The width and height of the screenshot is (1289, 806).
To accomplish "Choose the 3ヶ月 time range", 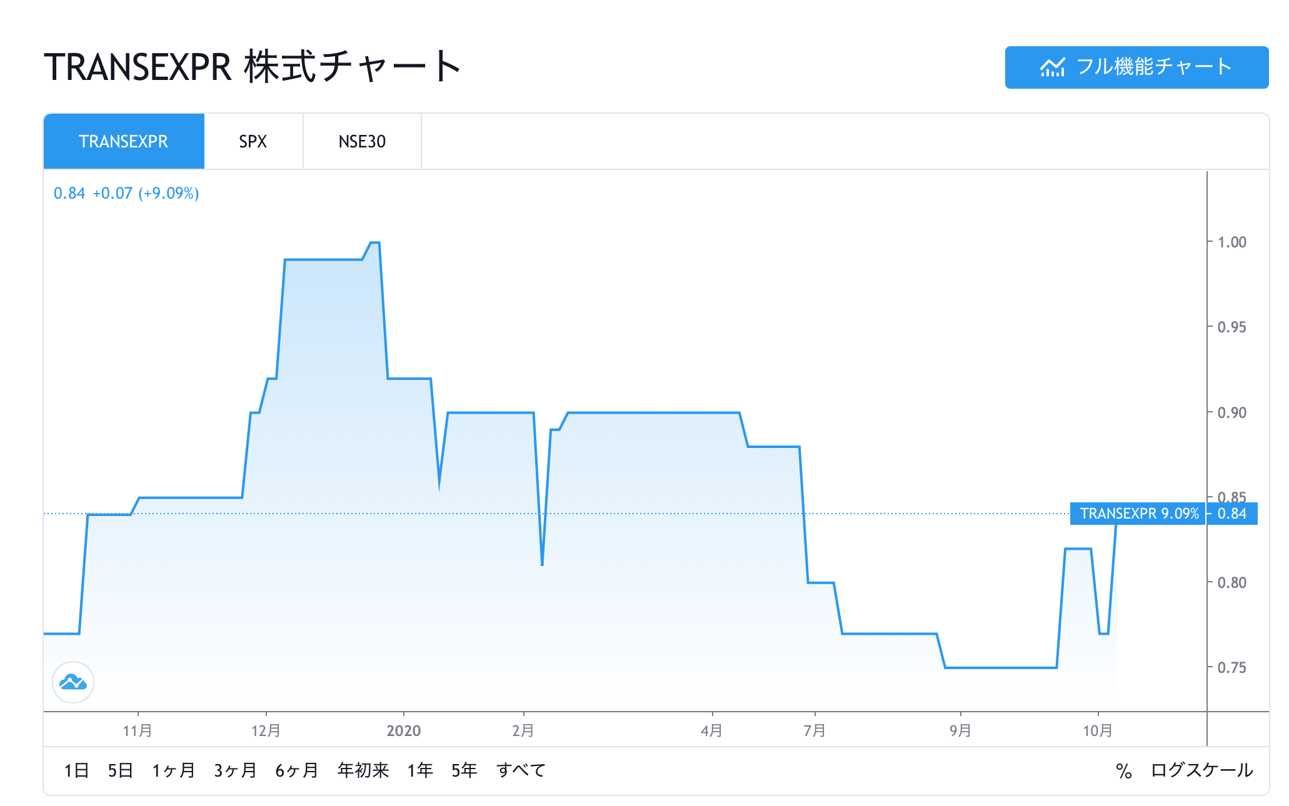I will click(x=235, y=770).
